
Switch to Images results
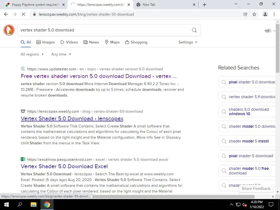[46, 42]
